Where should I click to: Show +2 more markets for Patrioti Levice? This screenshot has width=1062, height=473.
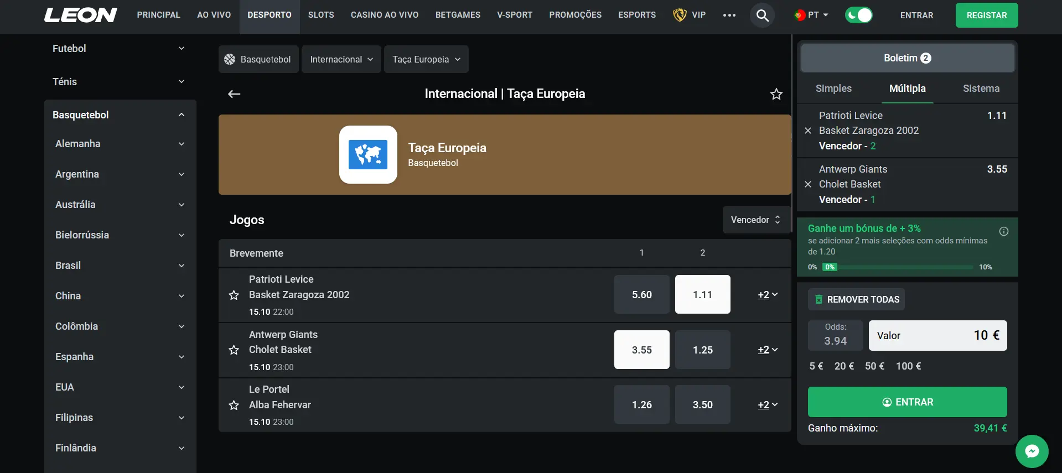pos(768,295)
